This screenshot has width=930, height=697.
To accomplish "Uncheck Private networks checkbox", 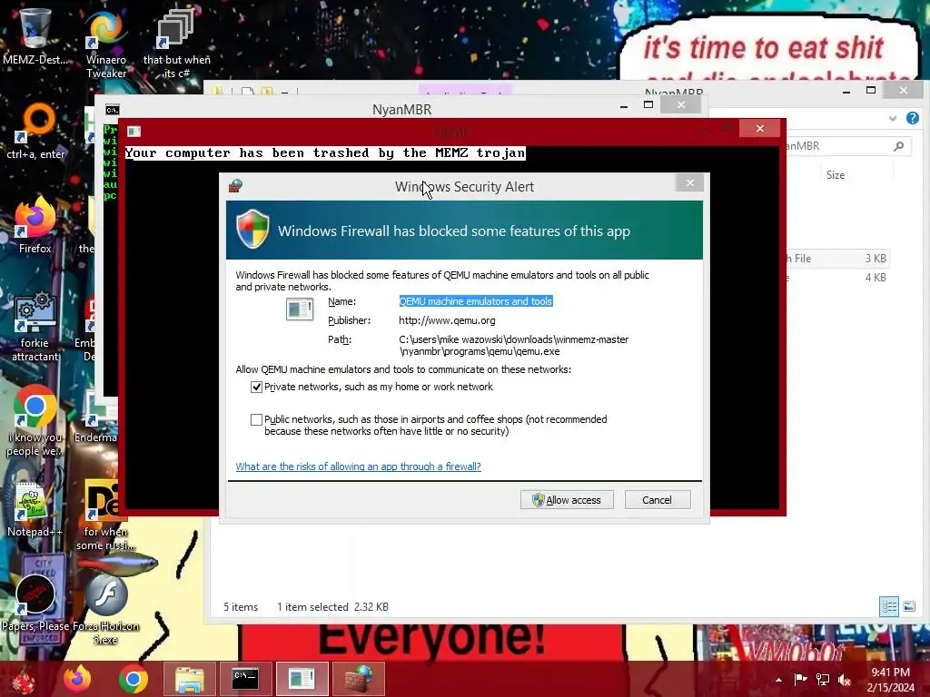I will (256, 387).
